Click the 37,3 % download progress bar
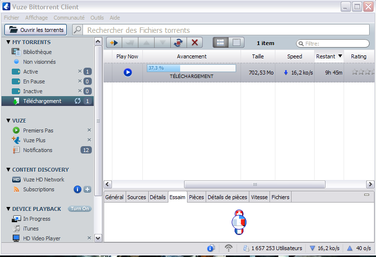Screen dimensions: 376x257 (191, 68)
